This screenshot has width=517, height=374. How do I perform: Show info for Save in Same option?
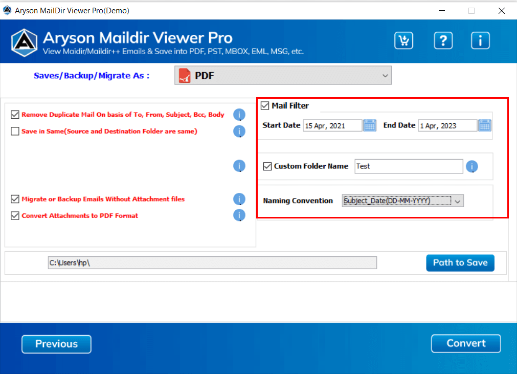coord(239,131)
